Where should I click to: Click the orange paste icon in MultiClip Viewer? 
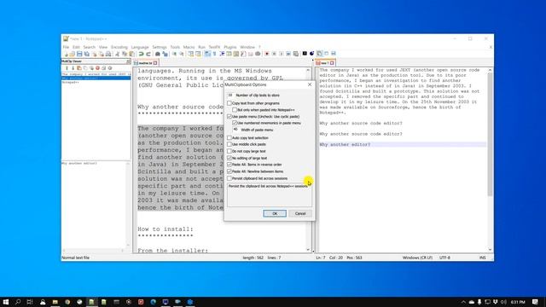tap(79, 68)
